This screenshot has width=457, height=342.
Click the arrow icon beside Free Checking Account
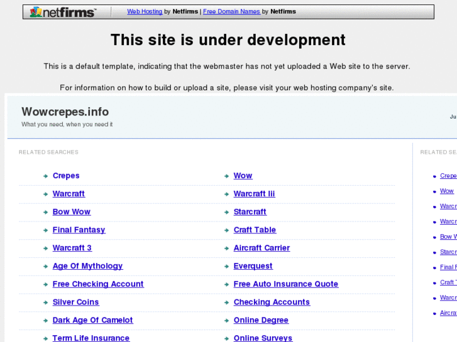(45, 284)
